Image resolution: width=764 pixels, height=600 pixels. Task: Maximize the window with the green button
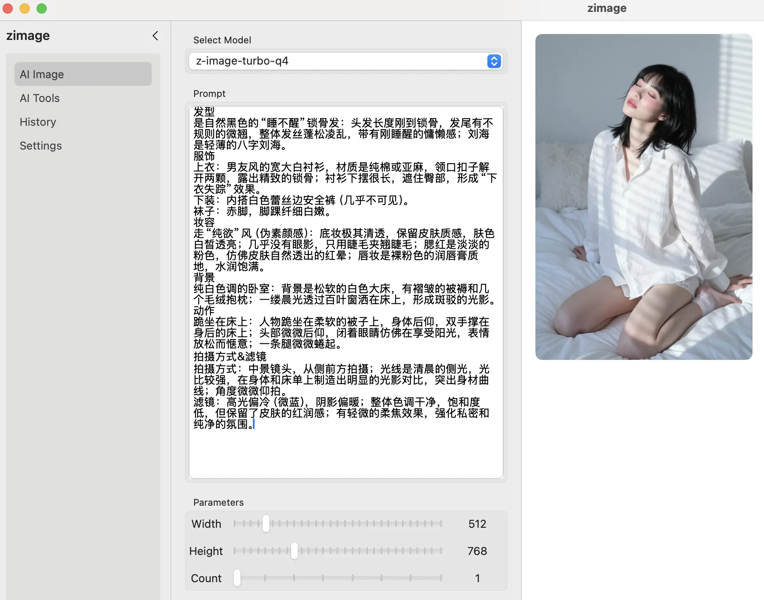point(42,8)
